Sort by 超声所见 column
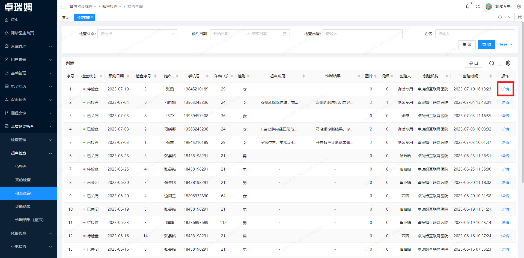 pyautogui.click(x=303, y=76)
